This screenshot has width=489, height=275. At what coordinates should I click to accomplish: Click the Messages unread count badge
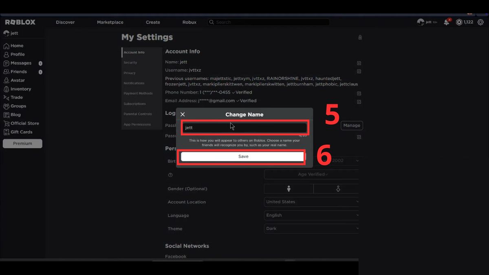point(40,64)
